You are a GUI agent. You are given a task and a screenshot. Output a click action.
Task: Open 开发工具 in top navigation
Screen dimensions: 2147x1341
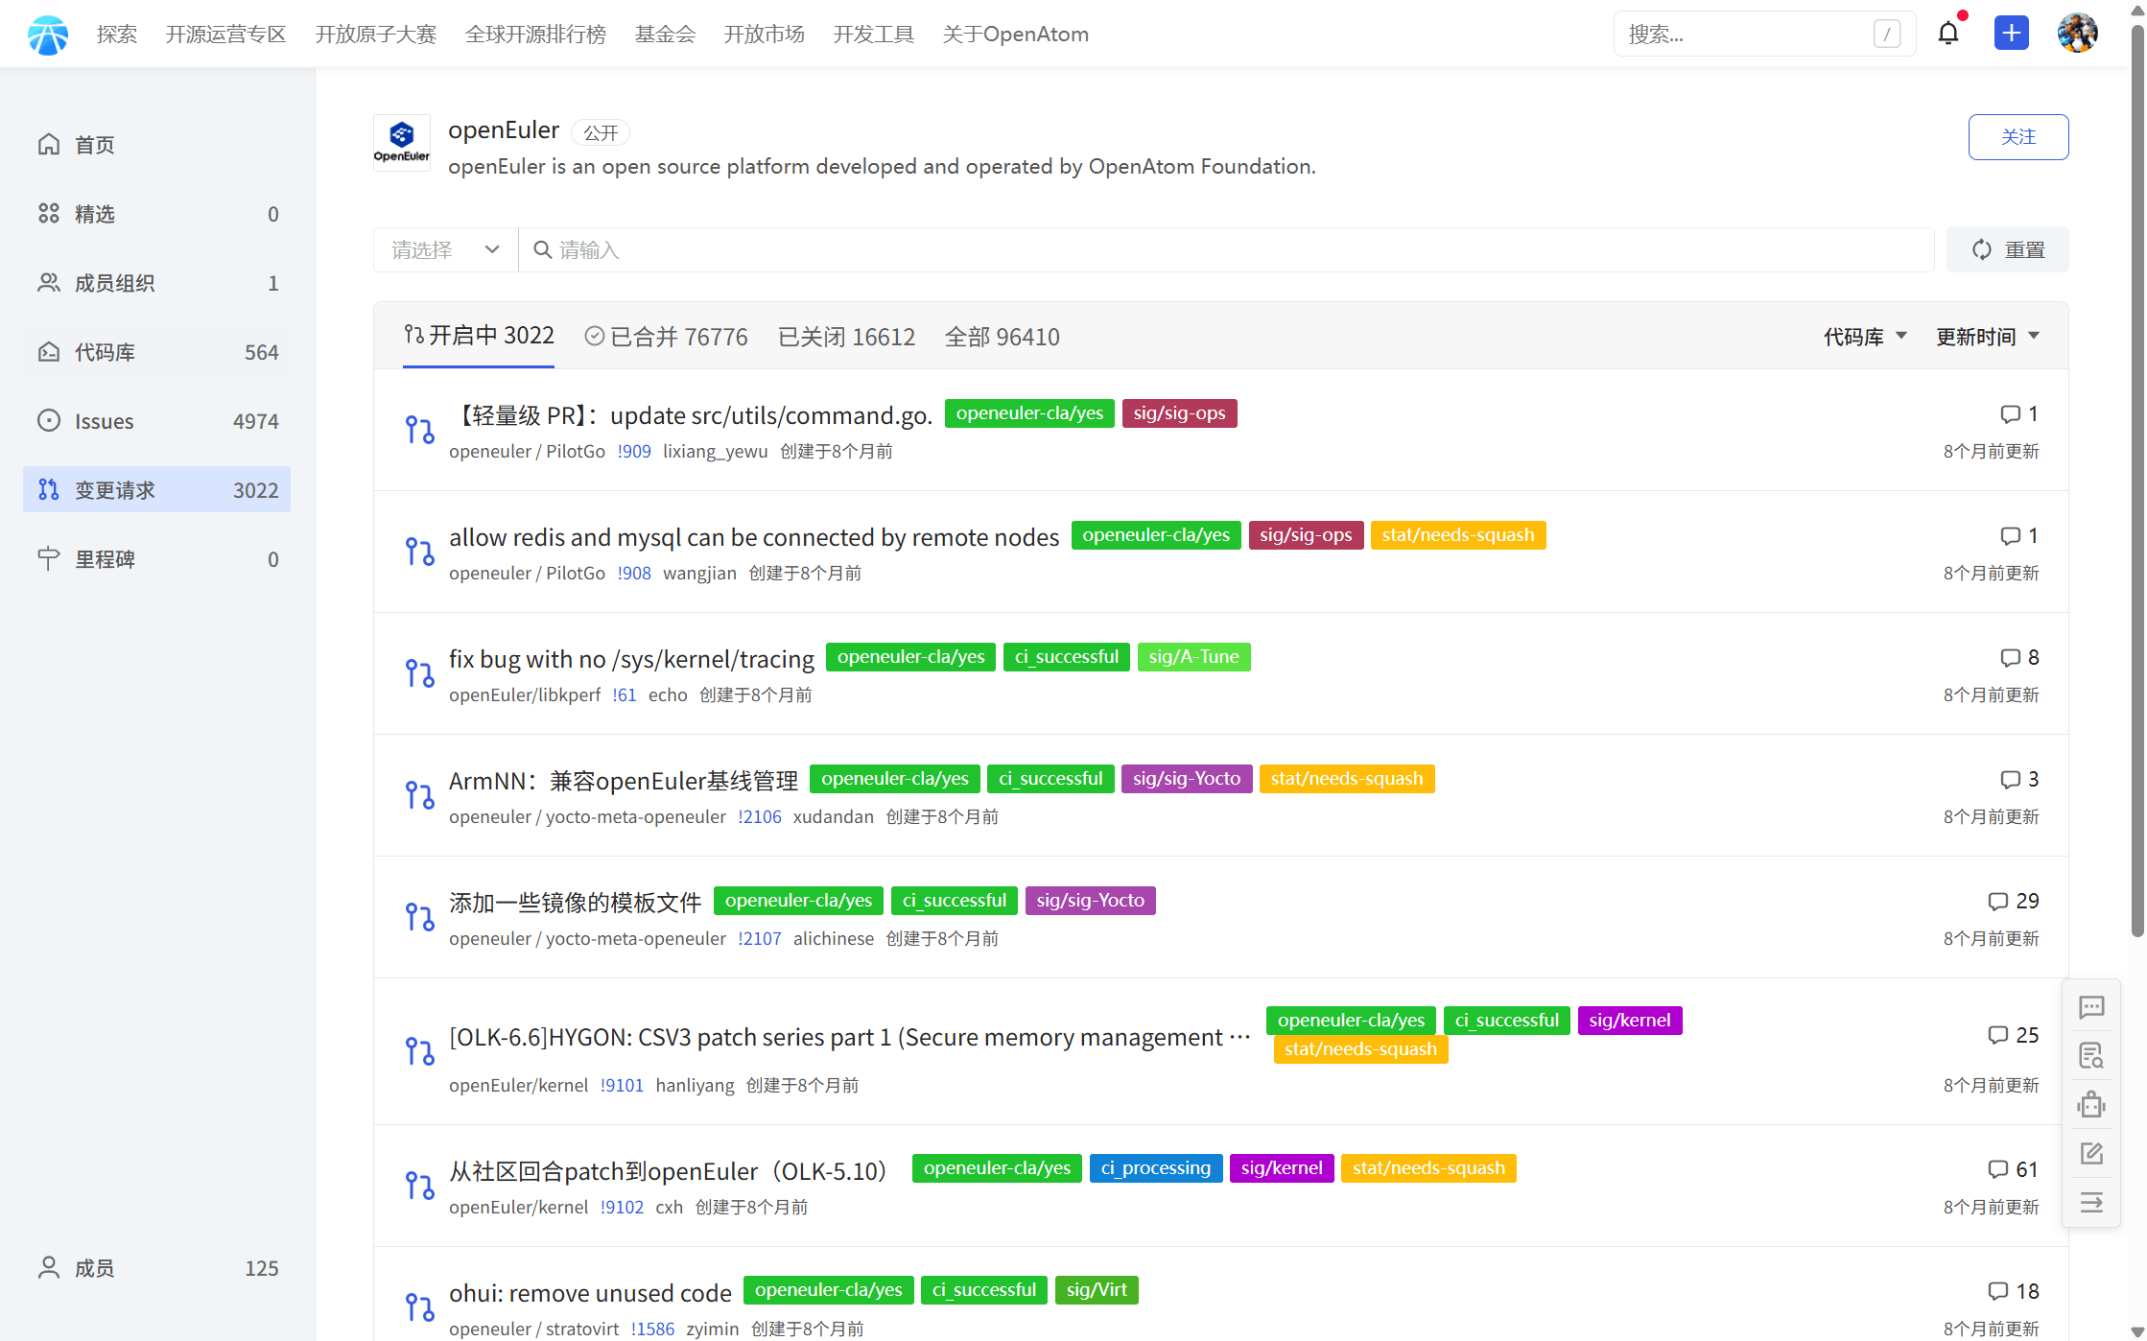(x=873, y=35)
